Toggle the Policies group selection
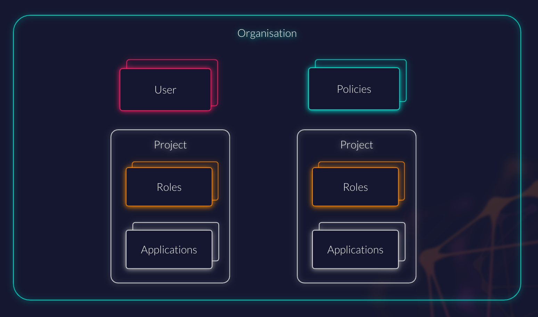The width and height of the screenshot is (538, 317). (x=354, y=89)
